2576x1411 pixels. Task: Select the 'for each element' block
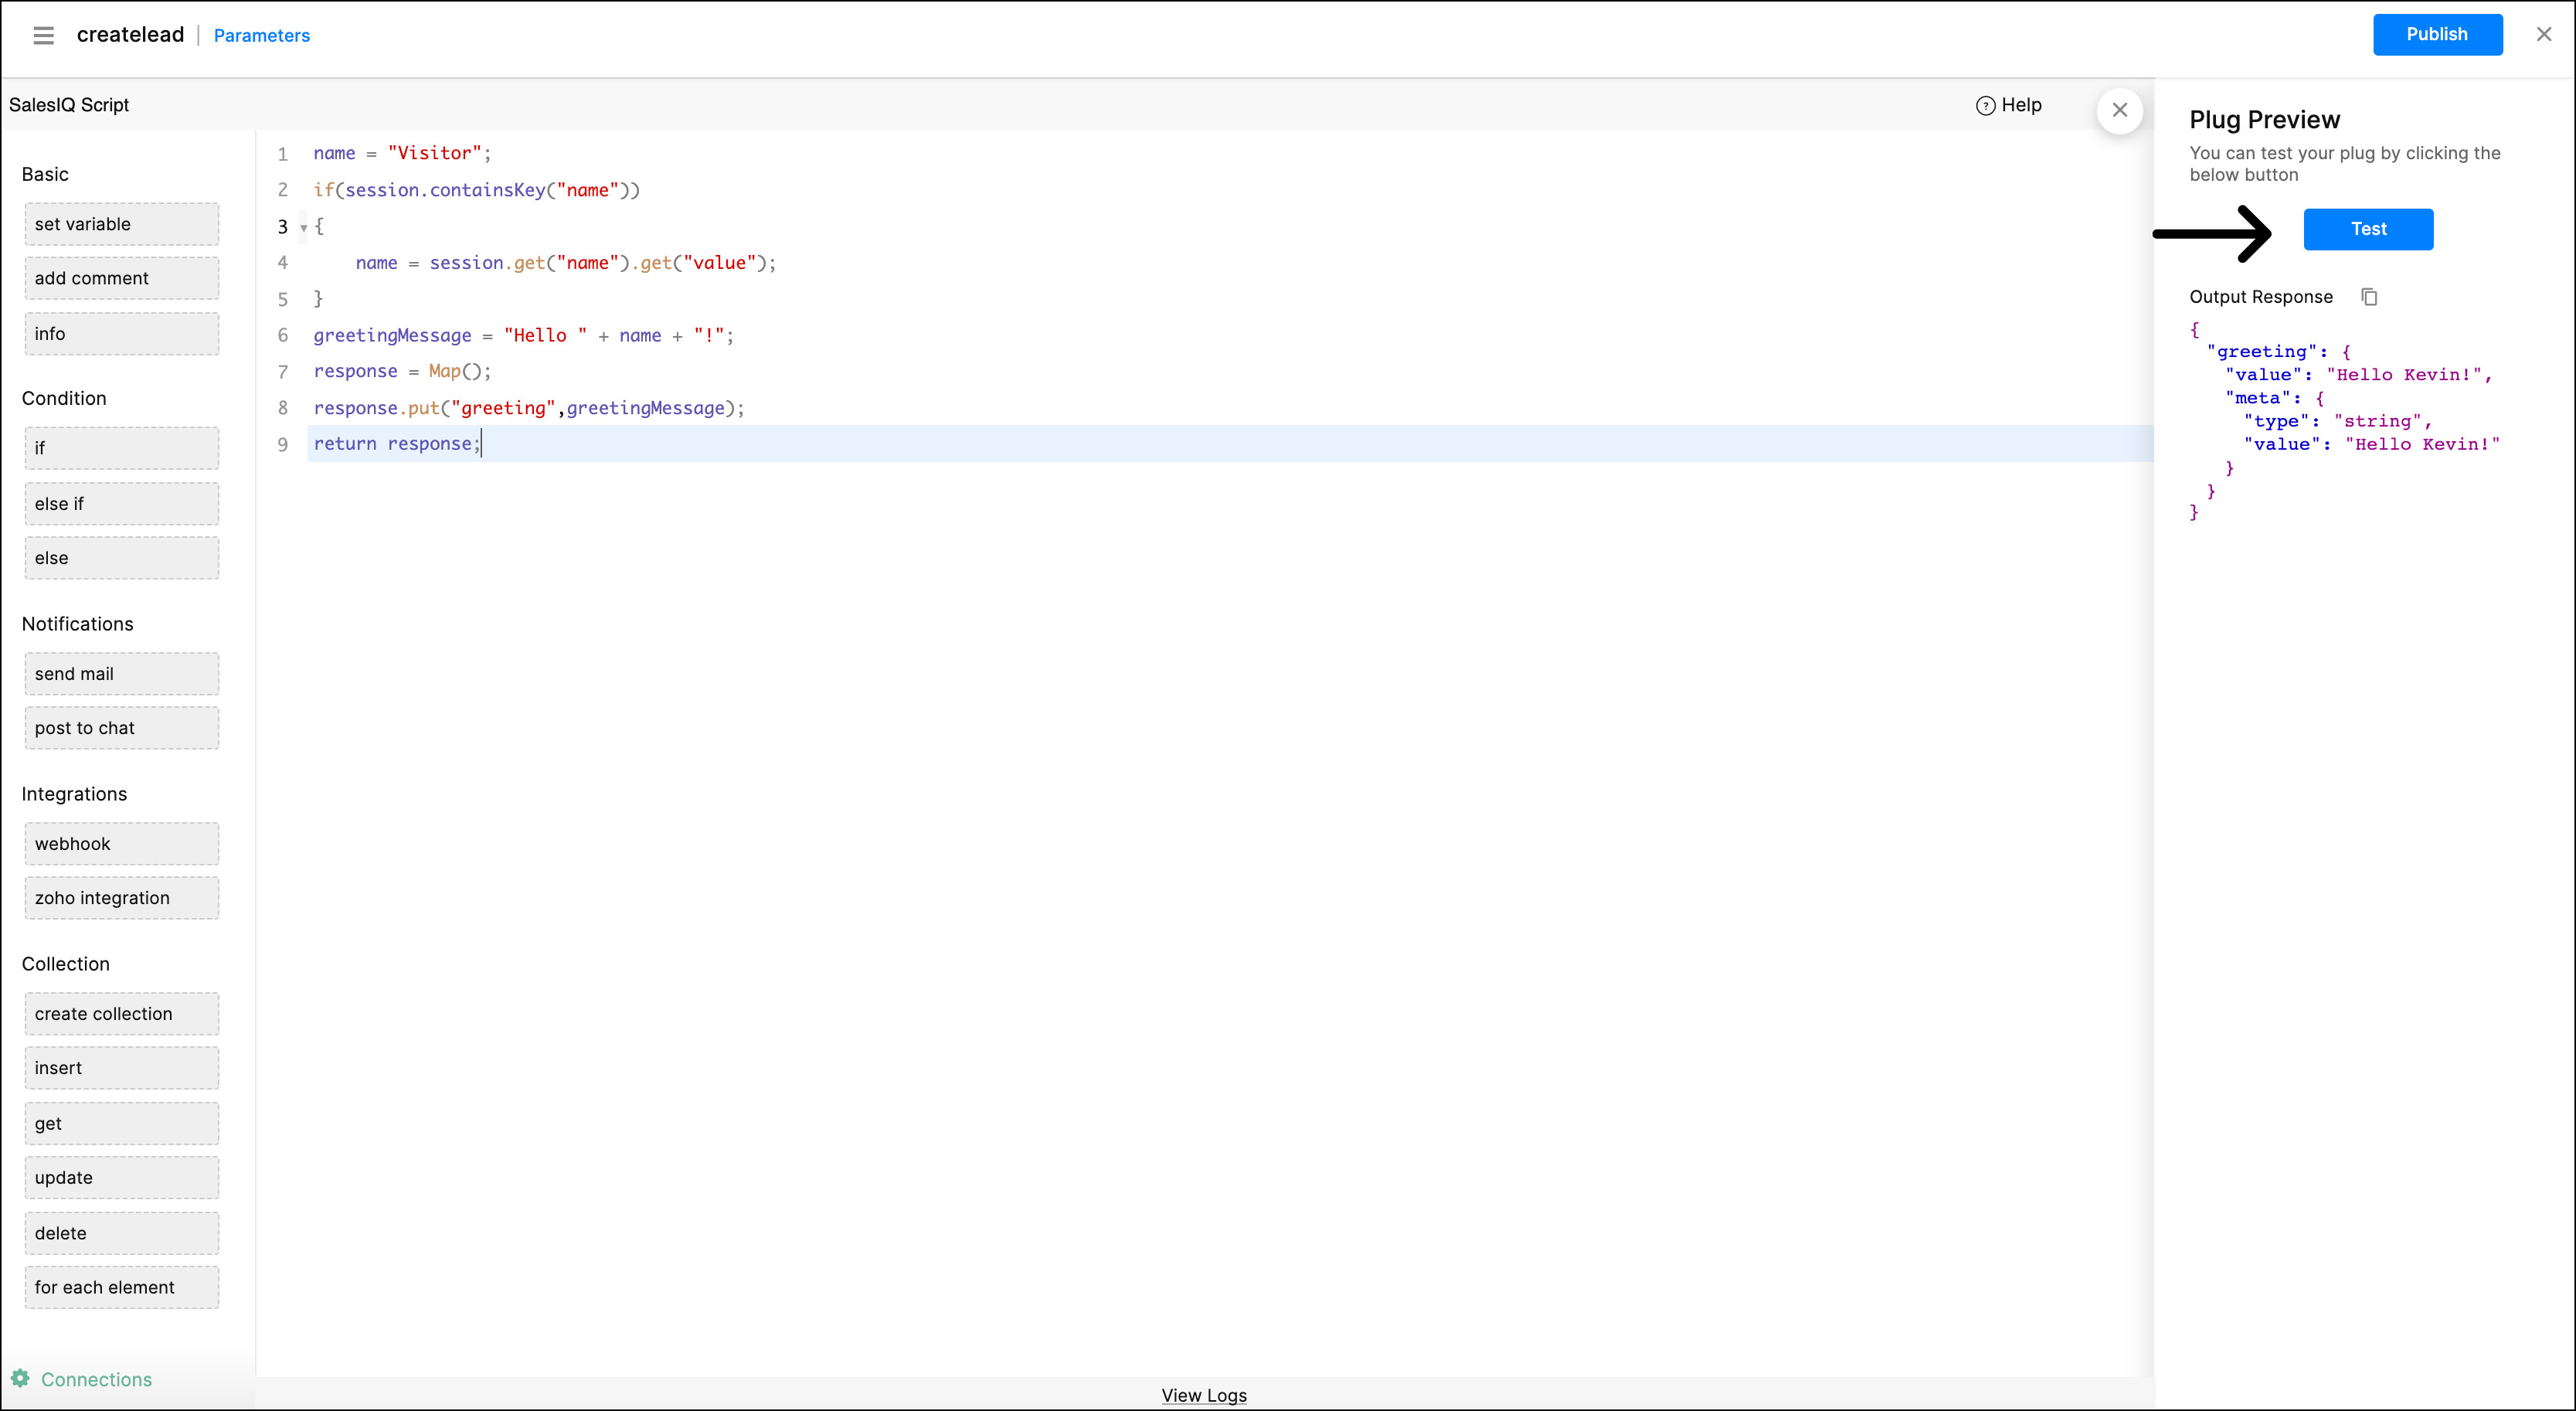tap(122, 1288)
